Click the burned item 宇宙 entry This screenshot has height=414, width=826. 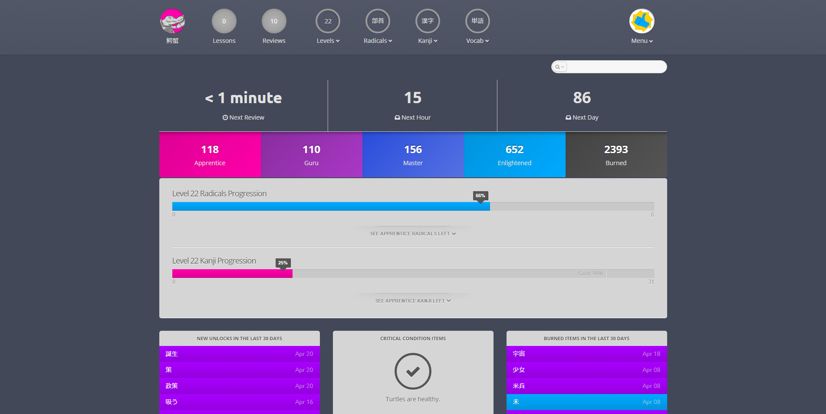click(586, 353)
